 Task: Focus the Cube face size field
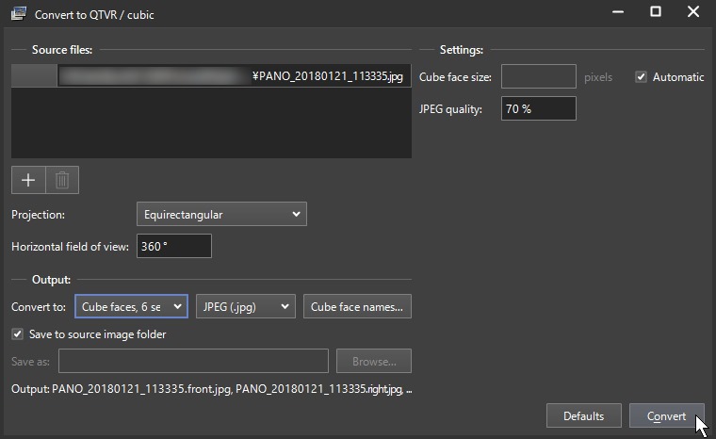(539, 76)
